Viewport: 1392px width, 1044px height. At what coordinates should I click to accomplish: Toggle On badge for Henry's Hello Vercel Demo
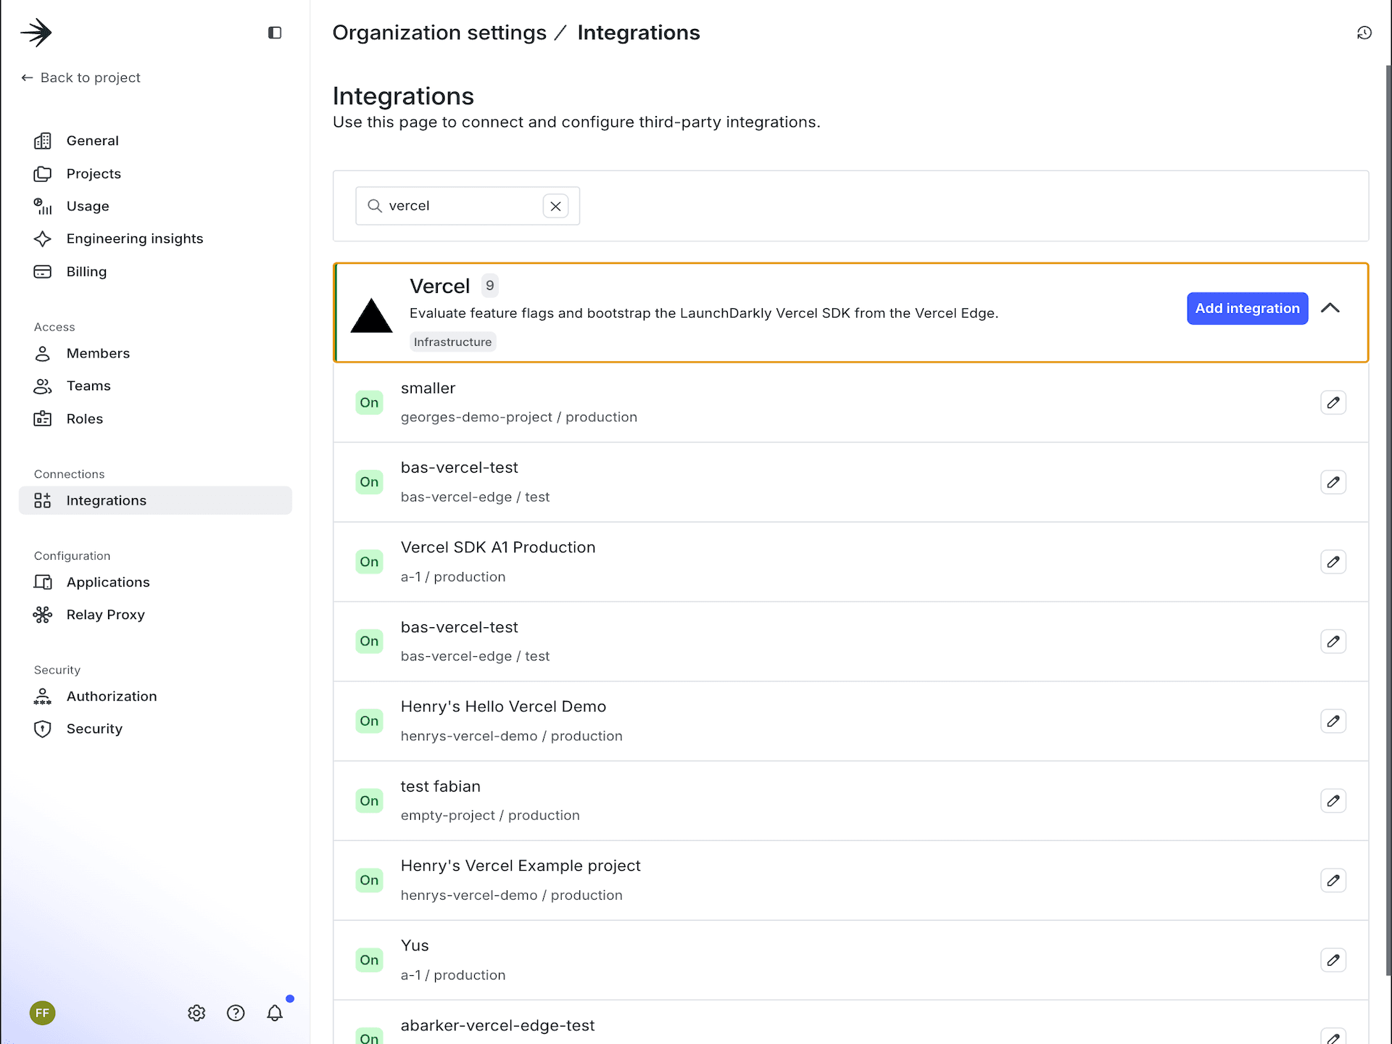point(369,721)
